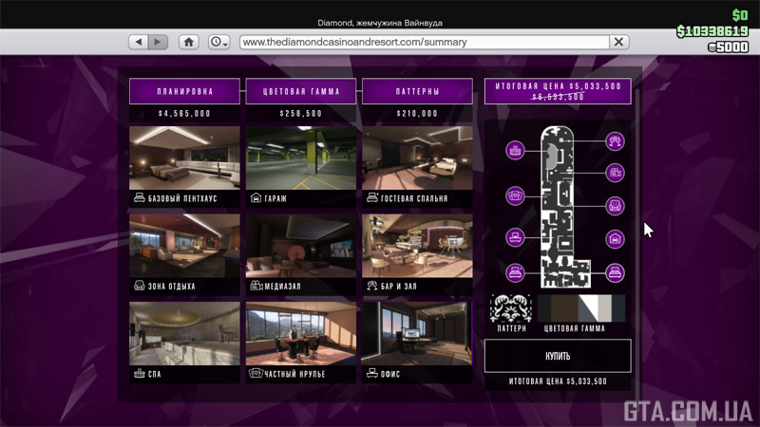Close the browser page with X
Viewport: 760px width, 427px height.
(x=618, y=42)
